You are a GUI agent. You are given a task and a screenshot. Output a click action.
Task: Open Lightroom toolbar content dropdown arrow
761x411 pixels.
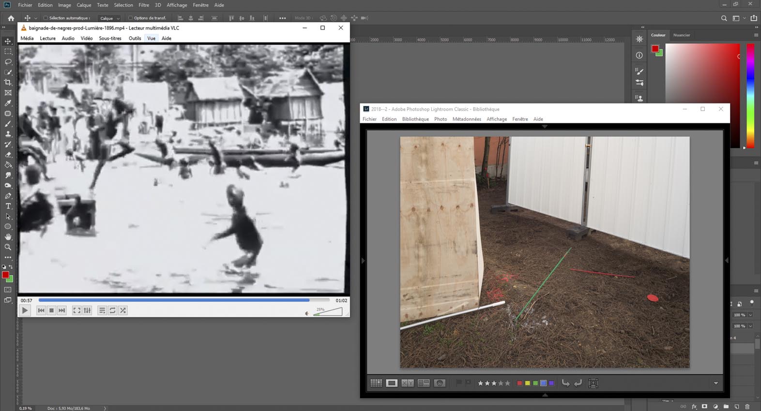coord(715,383)
